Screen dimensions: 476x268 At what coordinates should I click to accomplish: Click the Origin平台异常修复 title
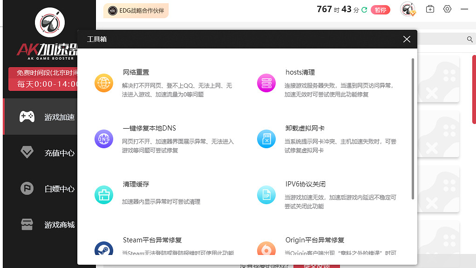[x=315, y=240]
